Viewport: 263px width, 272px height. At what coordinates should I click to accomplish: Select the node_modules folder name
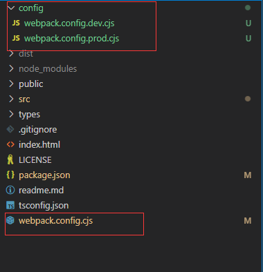coord(48,69)
